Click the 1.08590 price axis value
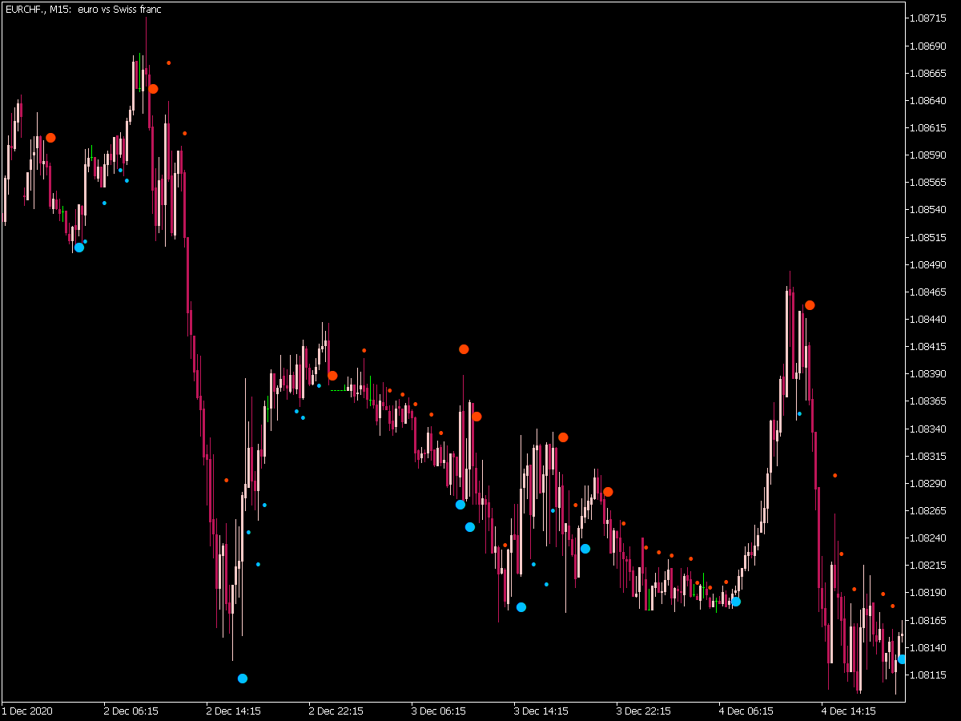 point(929,155)
